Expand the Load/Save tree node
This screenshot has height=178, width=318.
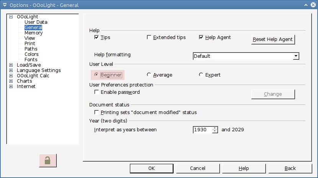pyautogui.click(x=11, y=65)
